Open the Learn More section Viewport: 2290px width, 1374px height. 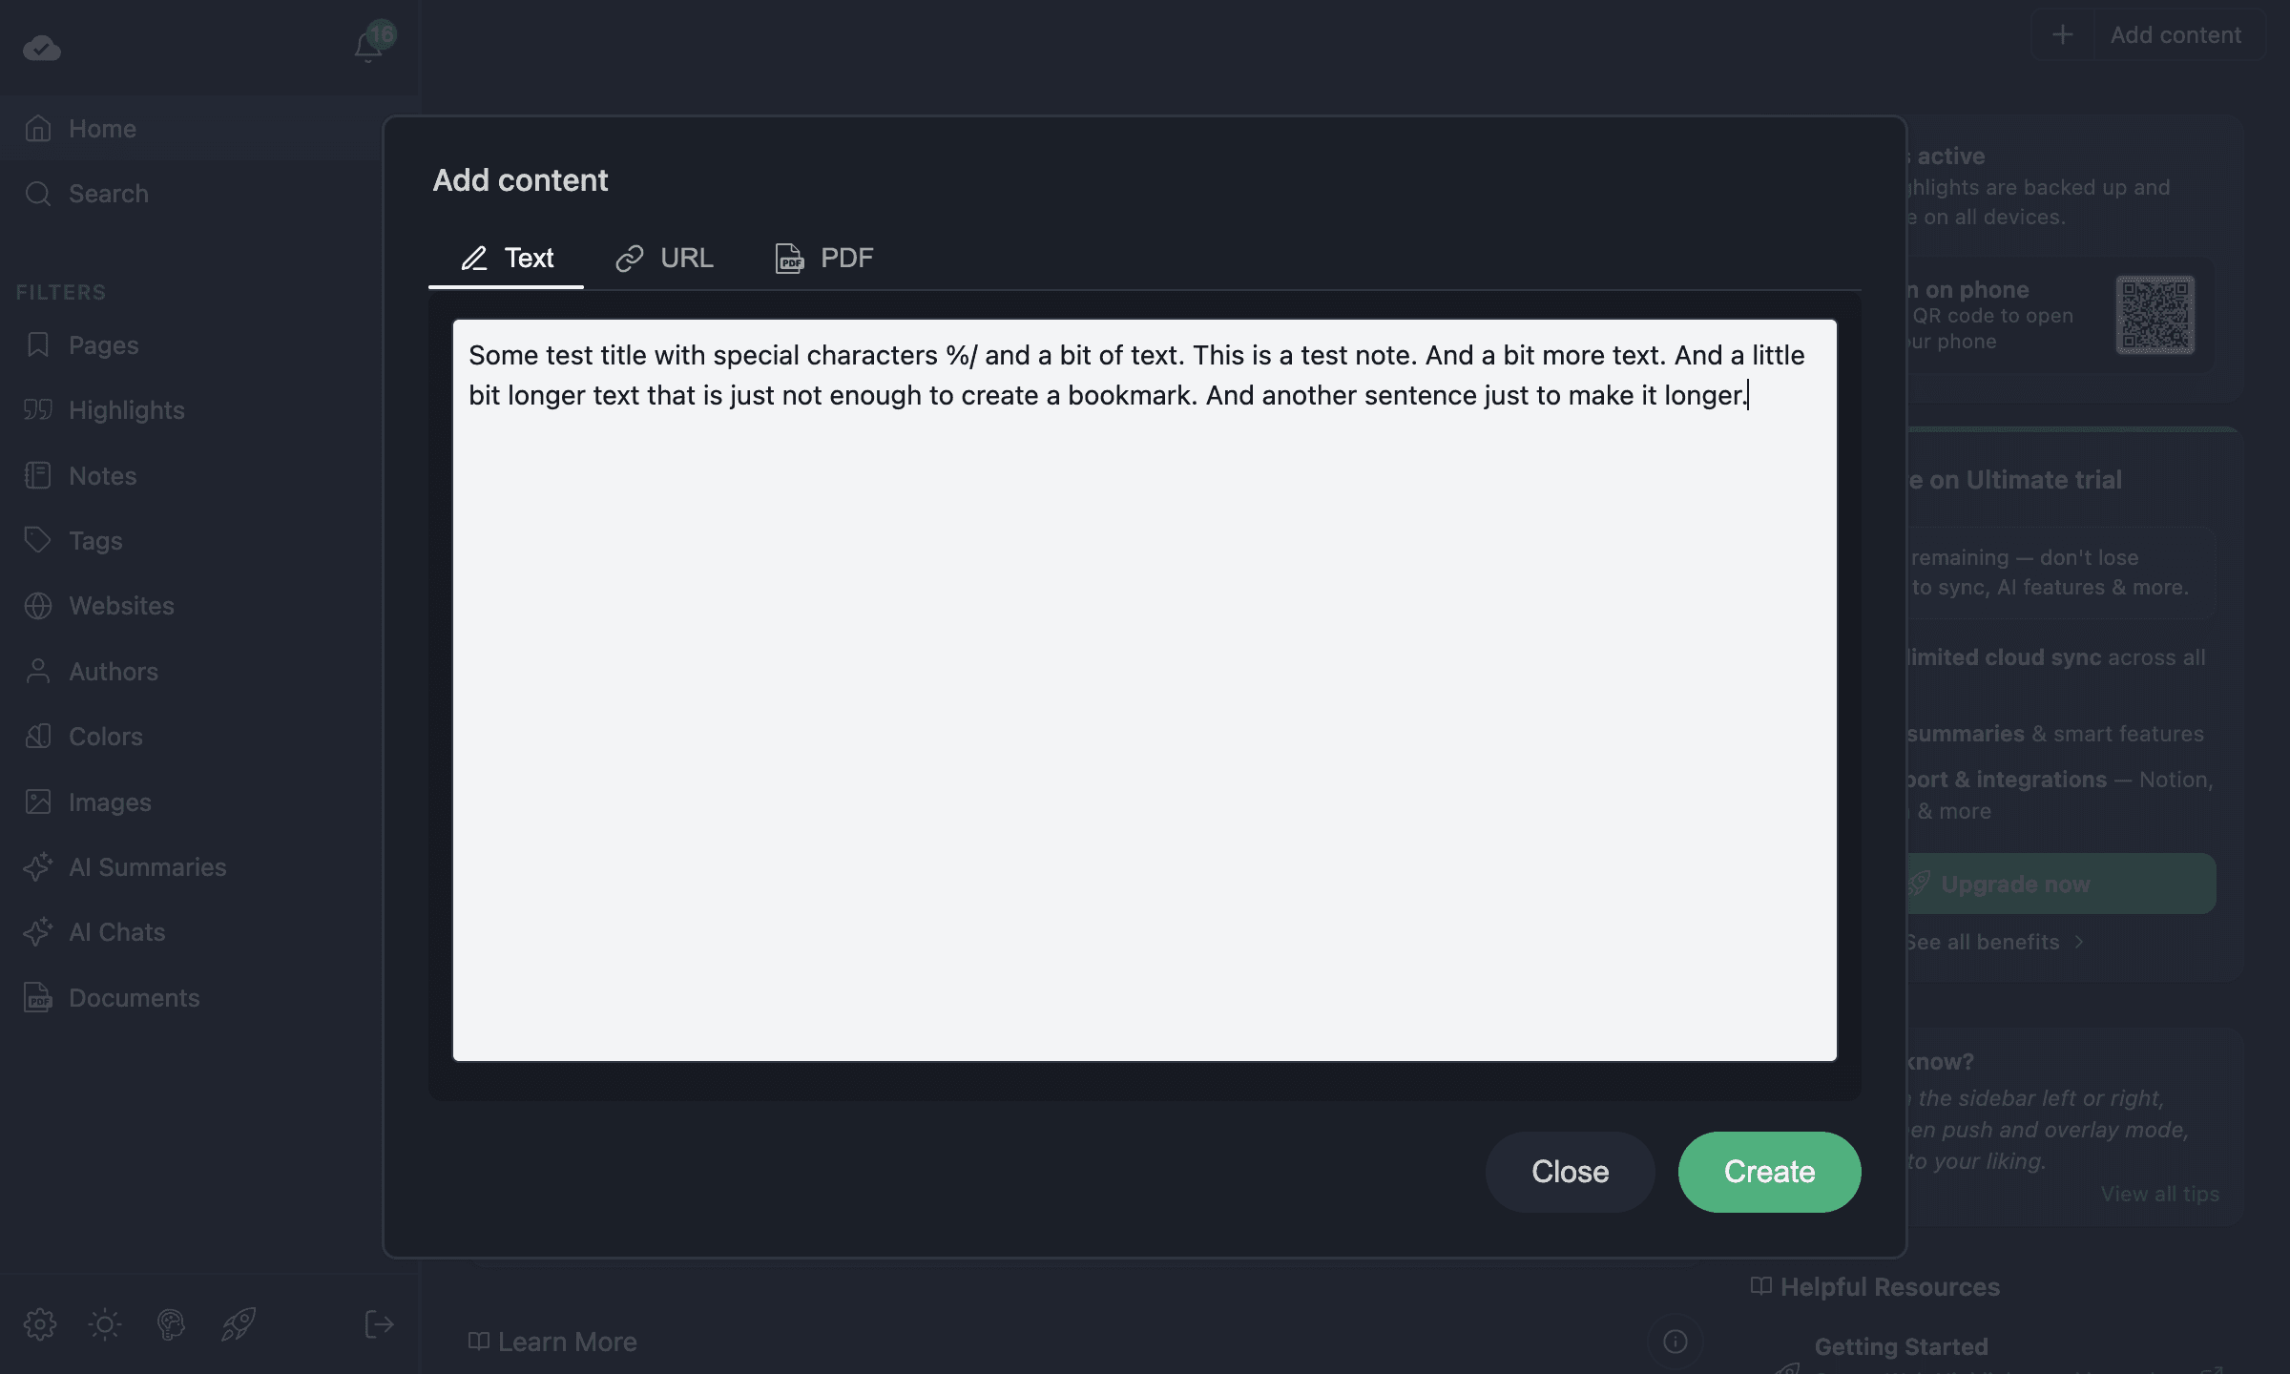551,1342
